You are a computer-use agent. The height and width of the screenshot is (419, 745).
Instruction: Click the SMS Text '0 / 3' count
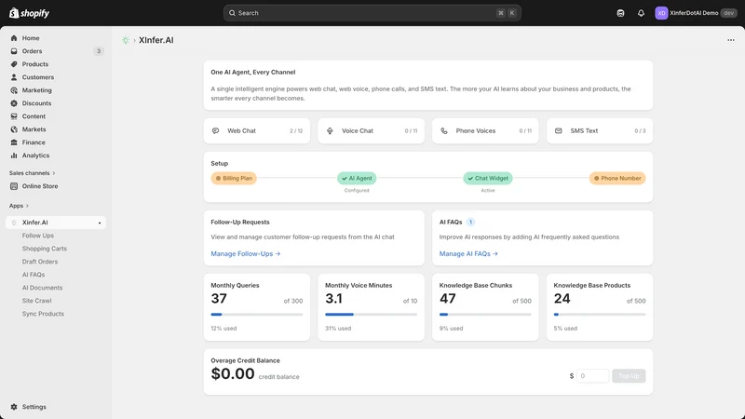coord(640,130)
